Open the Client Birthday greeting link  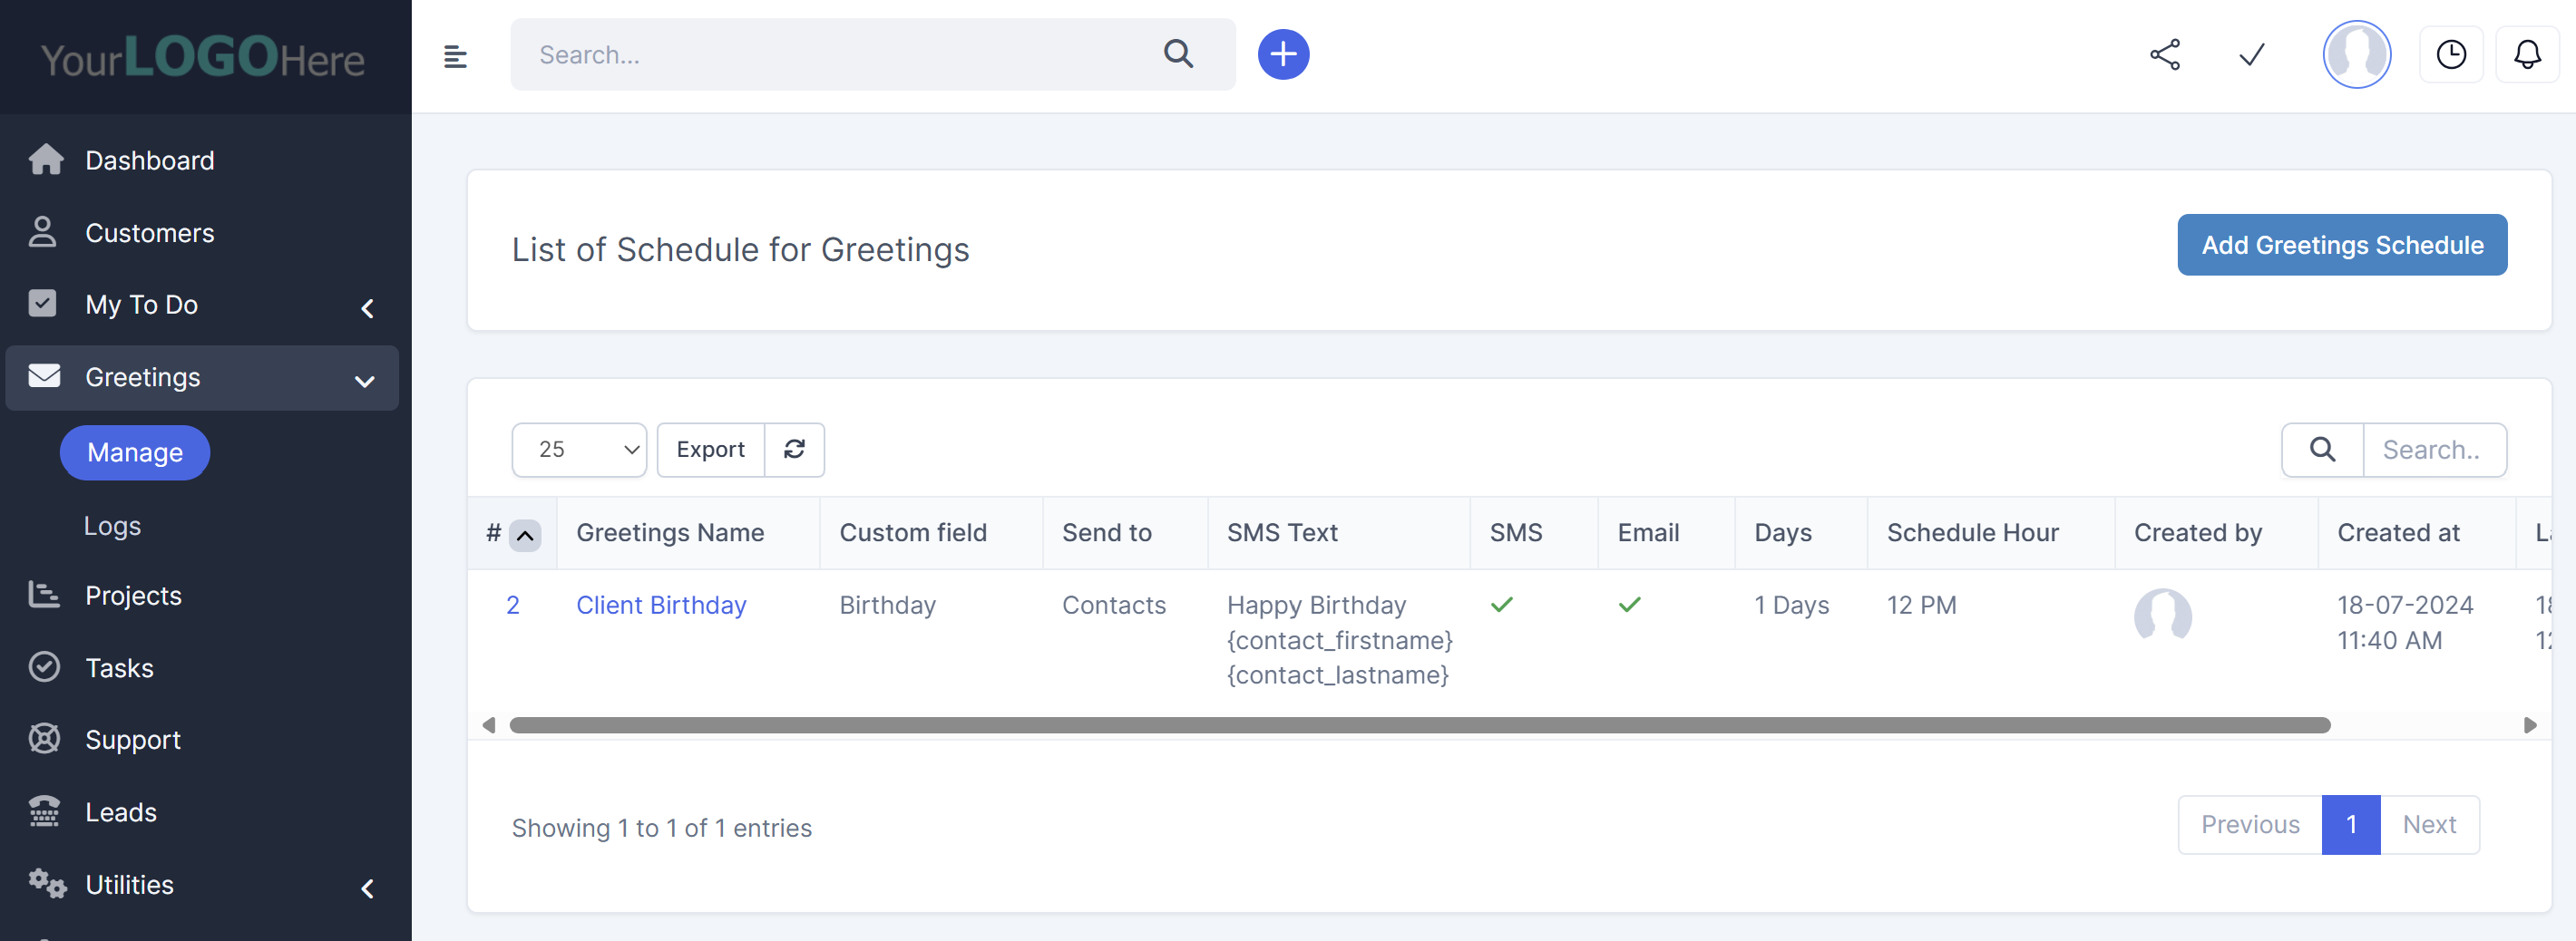tap(661, 605)
